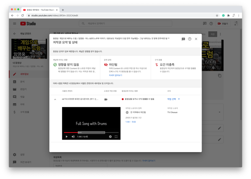This screenshot has width=251, height=179.
Task: Open 설정 from the sidebar
Action: [29, 155]
